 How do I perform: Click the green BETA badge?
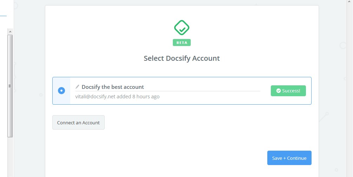pos(182,42)
